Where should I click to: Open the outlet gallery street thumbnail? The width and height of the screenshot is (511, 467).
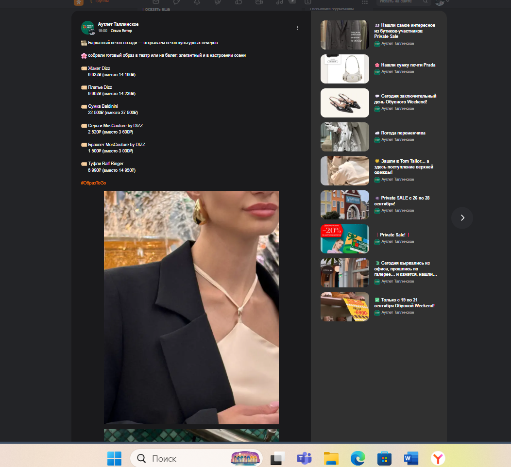pos(345,273)
